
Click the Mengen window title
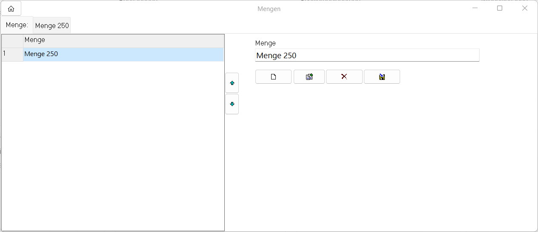pos(269,9)
